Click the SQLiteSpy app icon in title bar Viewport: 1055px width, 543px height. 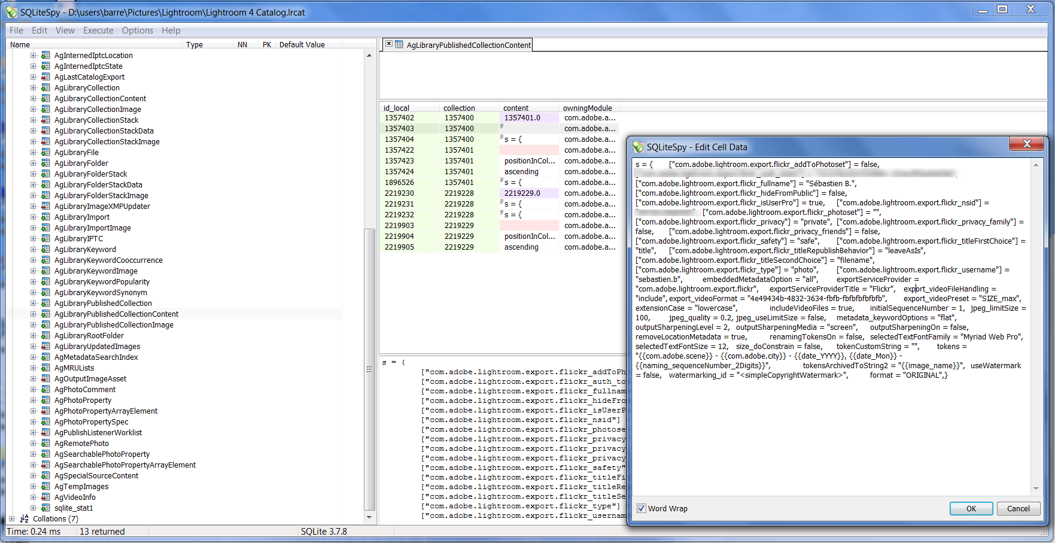(12, 12)
